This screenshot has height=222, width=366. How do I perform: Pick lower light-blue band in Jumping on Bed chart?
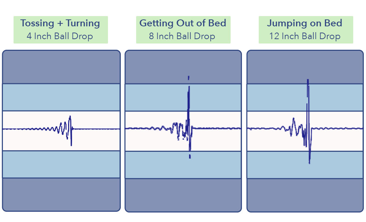pyautogui.click(x=278, y=165)
